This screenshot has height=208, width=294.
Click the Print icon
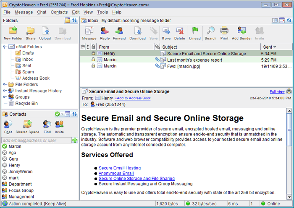pos(224,31)
